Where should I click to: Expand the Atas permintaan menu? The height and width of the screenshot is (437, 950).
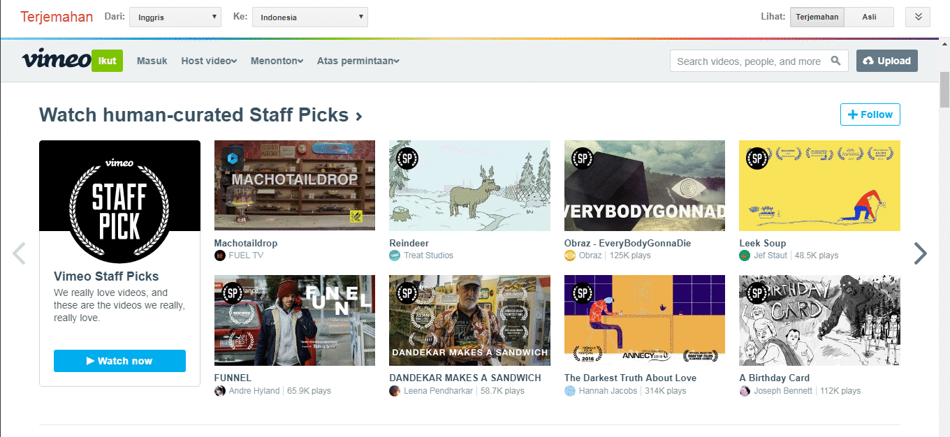pos(358,61)
